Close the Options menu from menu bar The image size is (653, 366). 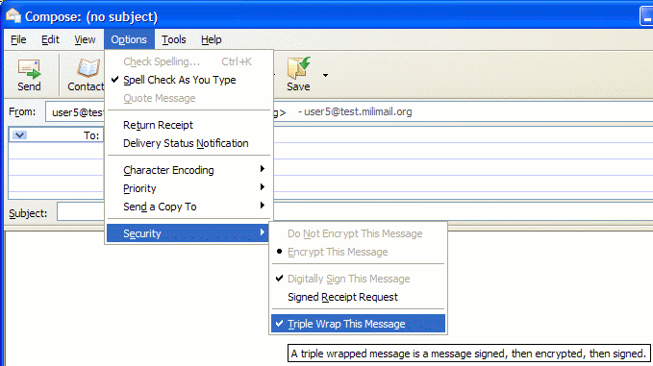[129, 39]
